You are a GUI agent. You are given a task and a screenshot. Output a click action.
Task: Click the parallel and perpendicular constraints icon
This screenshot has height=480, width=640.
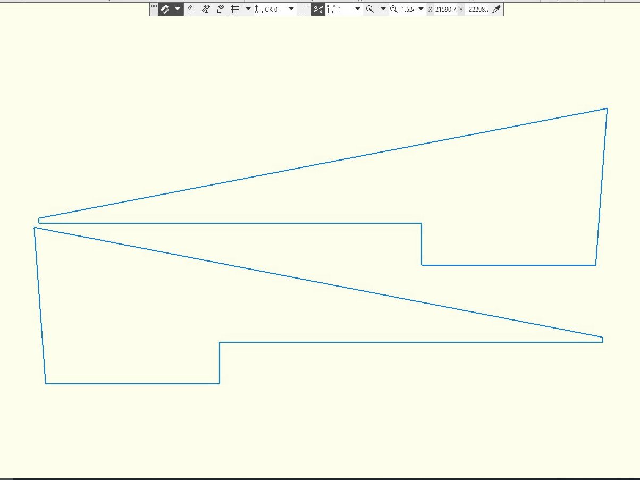[191, 10]
